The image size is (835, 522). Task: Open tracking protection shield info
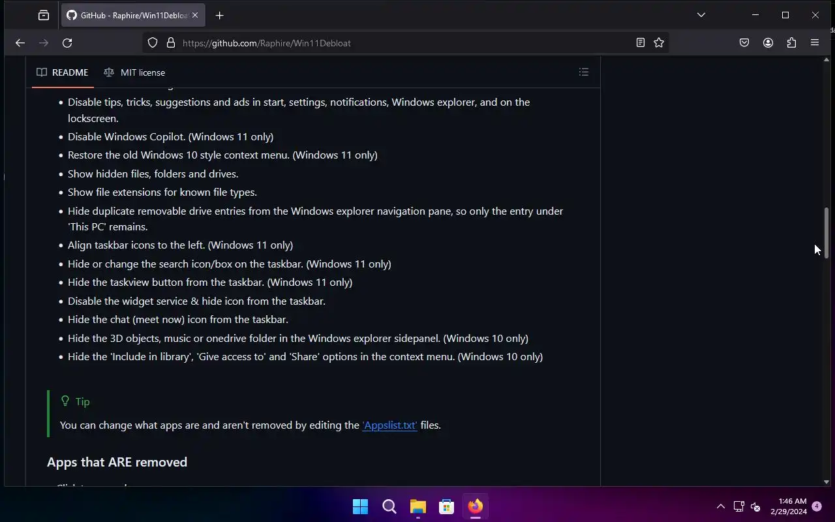tap(153, 43)
